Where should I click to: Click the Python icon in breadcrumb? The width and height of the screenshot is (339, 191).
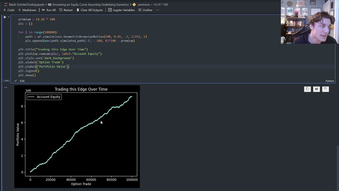[x=134, y=5]
